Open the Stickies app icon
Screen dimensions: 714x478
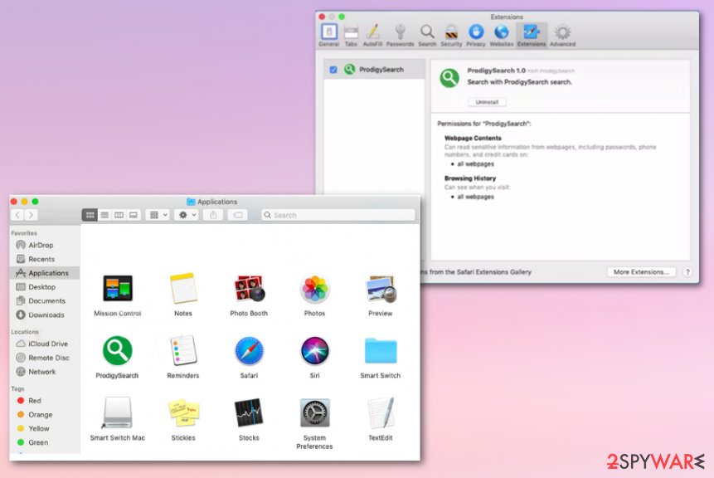pyautogui.click(x=183, y=412)
